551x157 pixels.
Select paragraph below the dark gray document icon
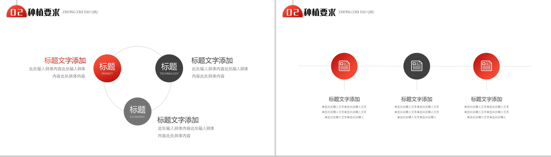point(417,112)
